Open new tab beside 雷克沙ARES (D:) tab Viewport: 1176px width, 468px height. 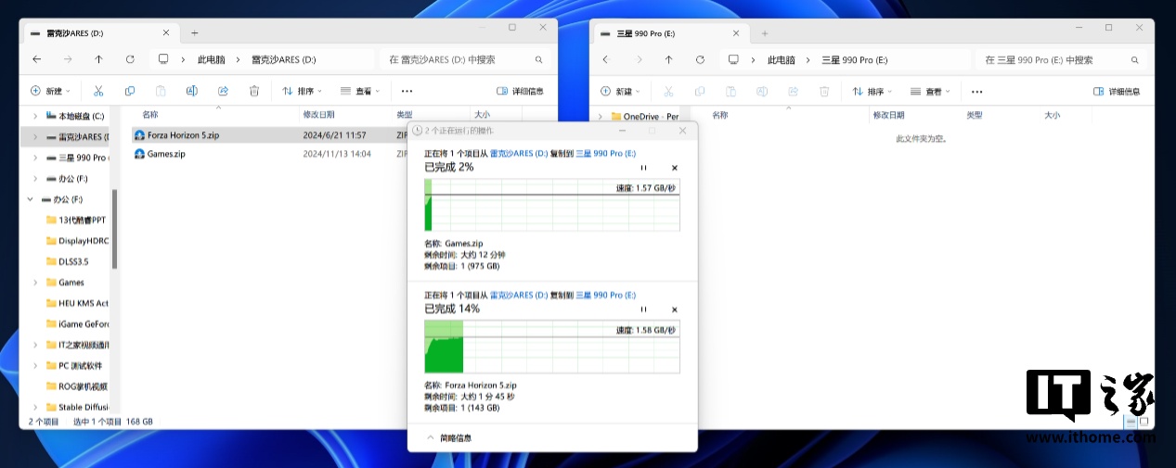[194, 32]
